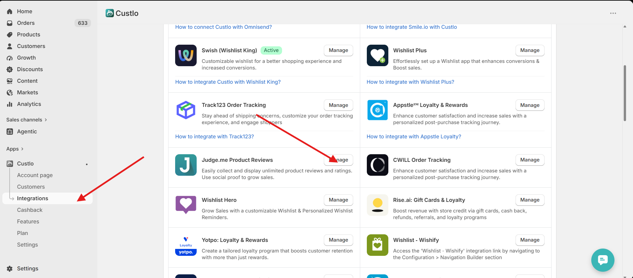Go to the Cashback page
Screen dimensions: 633x278
click(30, 210)
